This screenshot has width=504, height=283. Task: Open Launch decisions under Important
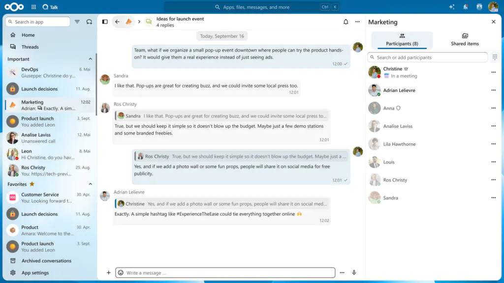[x=50, y=89]
